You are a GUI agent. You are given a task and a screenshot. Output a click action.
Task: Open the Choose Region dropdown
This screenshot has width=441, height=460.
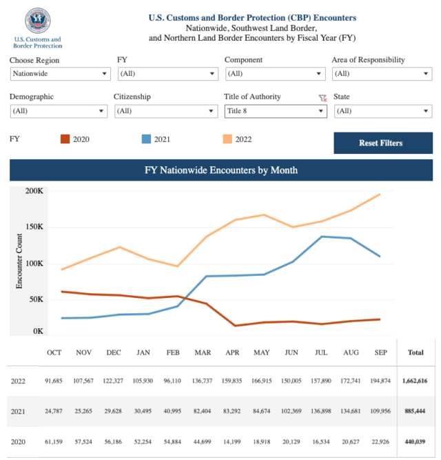(61, 74)
